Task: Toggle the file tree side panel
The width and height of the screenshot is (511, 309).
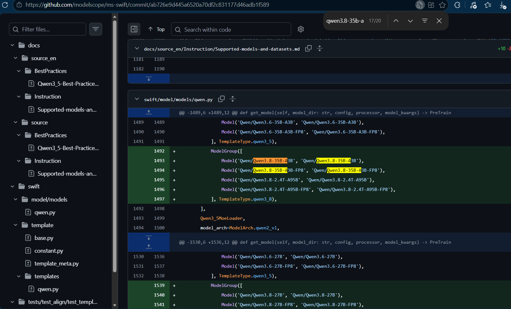Action: coord(134,29)
